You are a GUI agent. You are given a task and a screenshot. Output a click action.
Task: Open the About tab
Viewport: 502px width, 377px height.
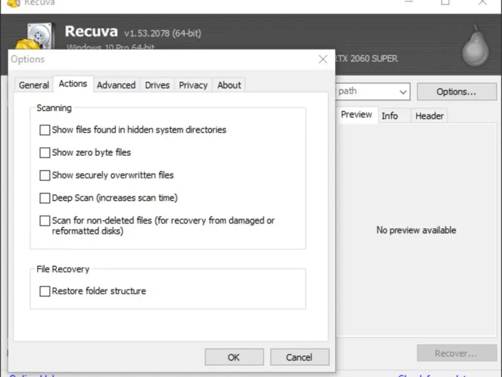(229, 85)
